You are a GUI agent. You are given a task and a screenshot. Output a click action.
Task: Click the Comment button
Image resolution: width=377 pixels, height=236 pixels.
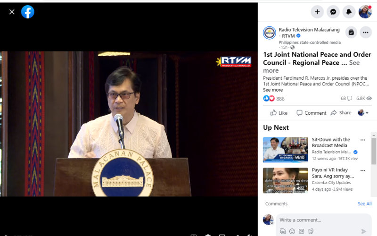pyautogui.click(x=311, y=113)
